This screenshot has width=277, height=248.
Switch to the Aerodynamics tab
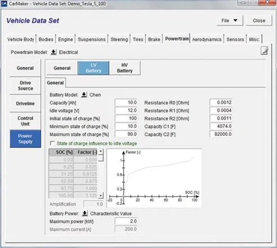tap(206, 40)
